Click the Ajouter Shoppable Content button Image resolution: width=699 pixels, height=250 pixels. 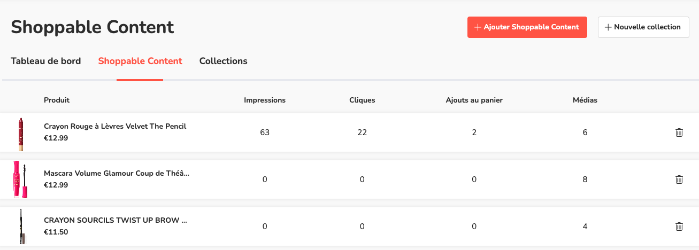pos(527,27)
